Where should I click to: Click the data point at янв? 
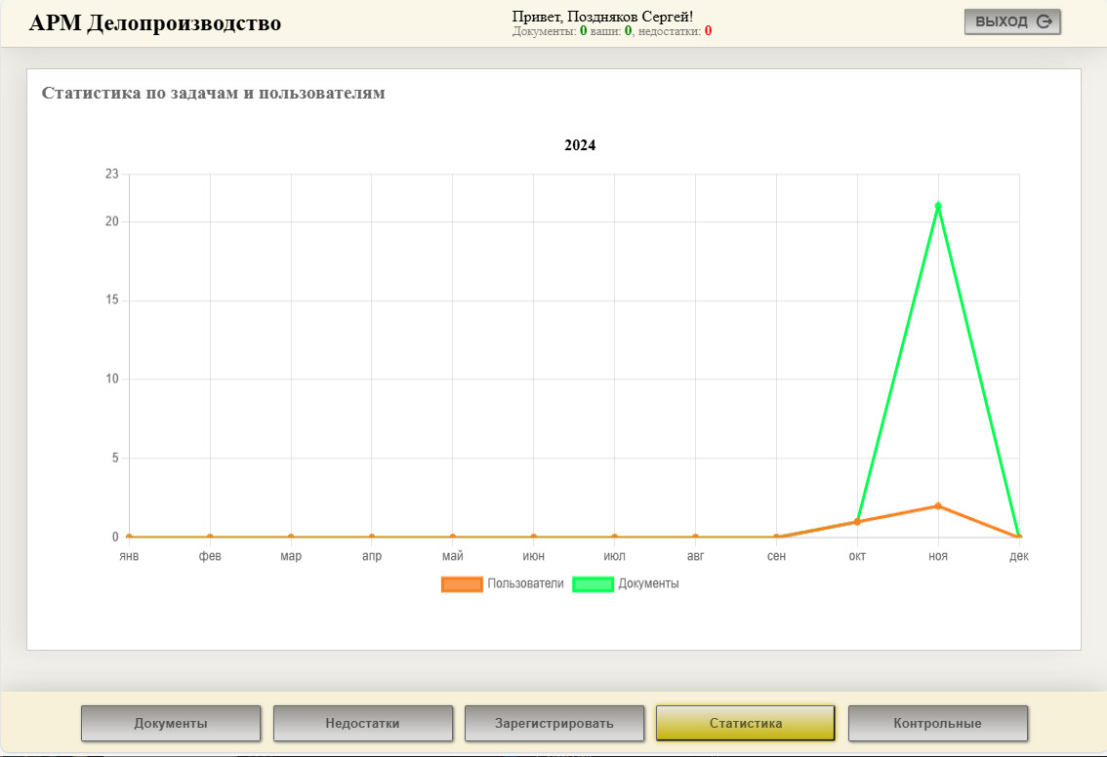click(x=129, y=537)
